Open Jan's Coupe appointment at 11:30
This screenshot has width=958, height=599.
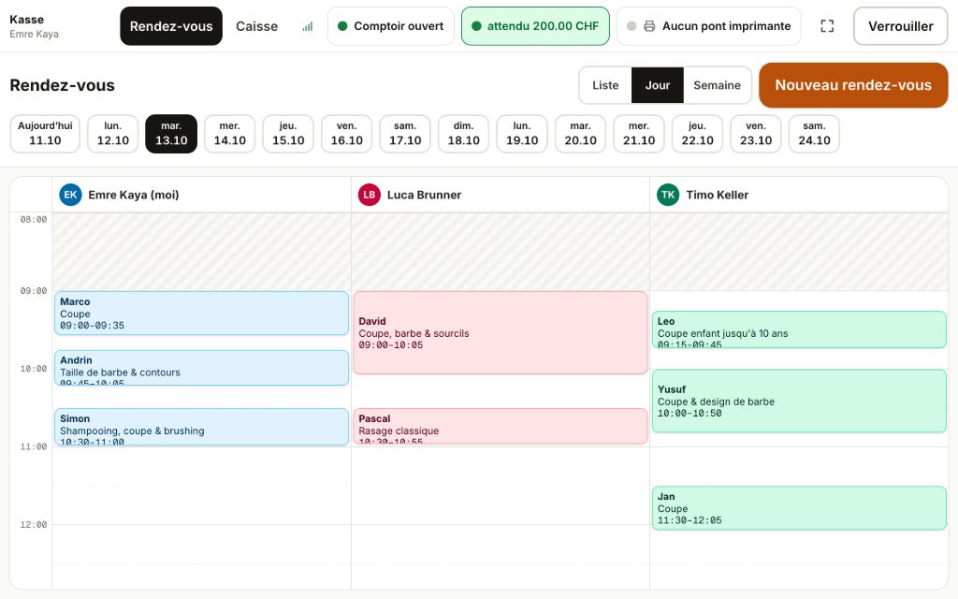point(799,508)
